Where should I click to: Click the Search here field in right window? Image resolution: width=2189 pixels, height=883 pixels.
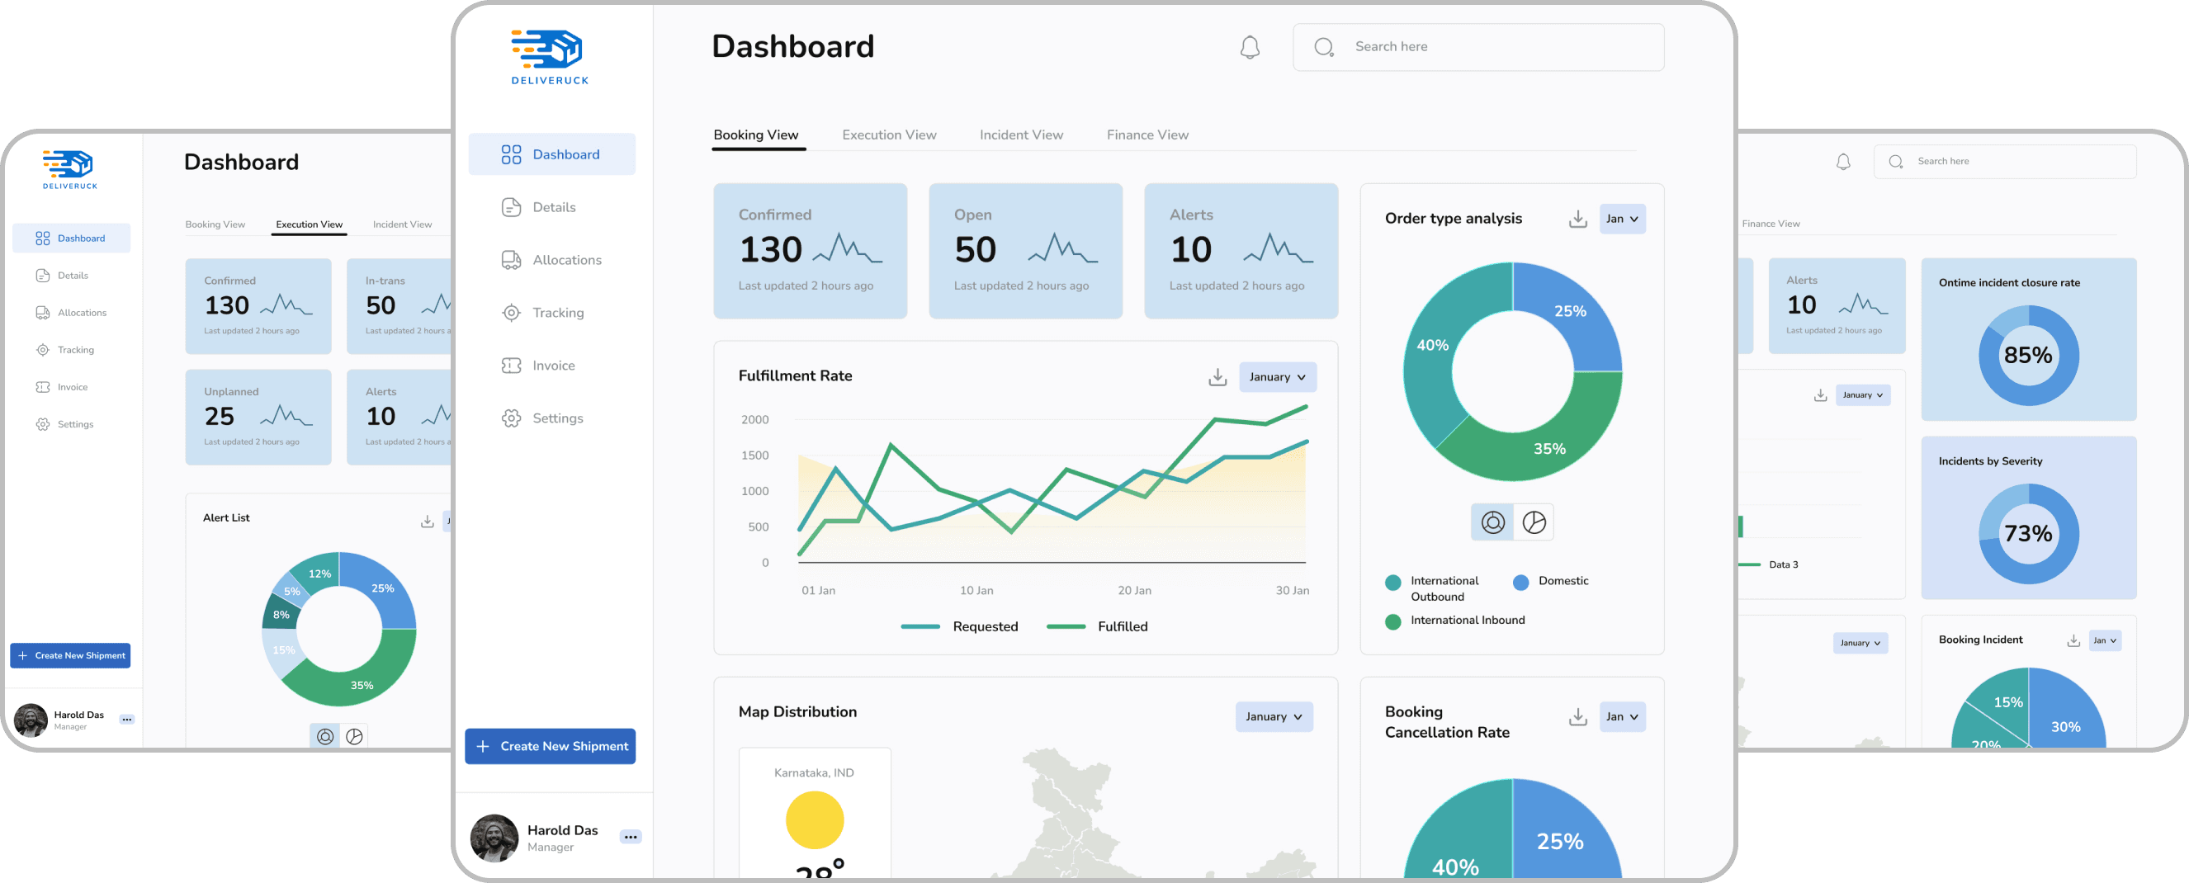2004,162
